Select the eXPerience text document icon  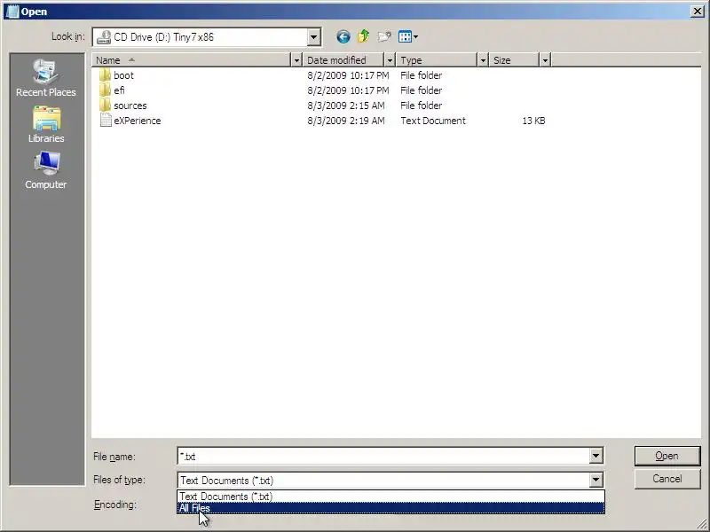(x=106, y=121)
